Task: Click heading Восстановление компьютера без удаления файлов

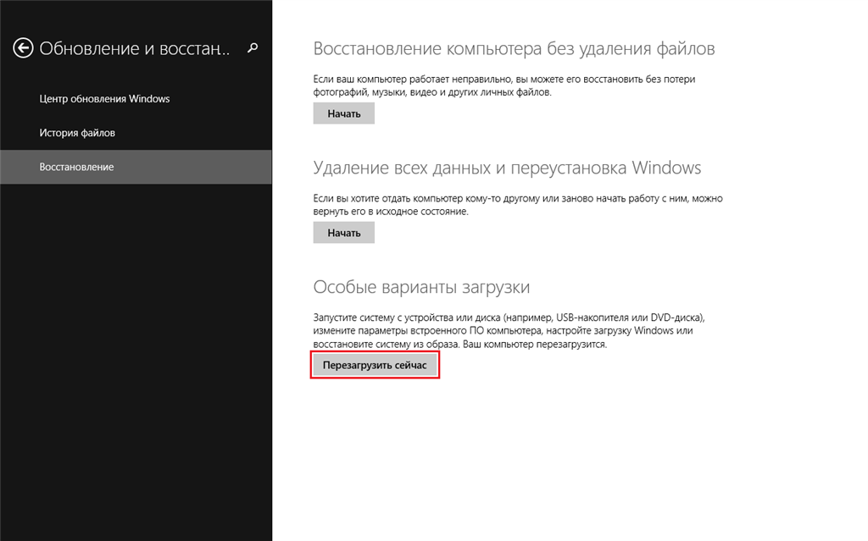Action: tap(514, 48)
